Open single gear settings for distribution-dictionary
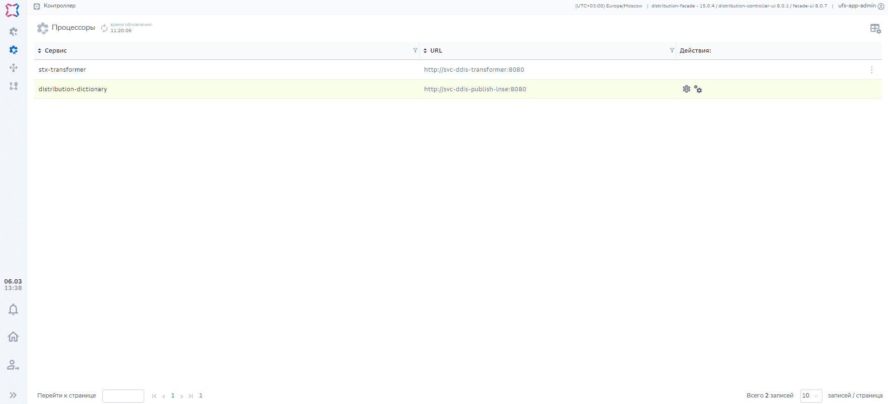888x404 pixels. (x=686, y=89)
